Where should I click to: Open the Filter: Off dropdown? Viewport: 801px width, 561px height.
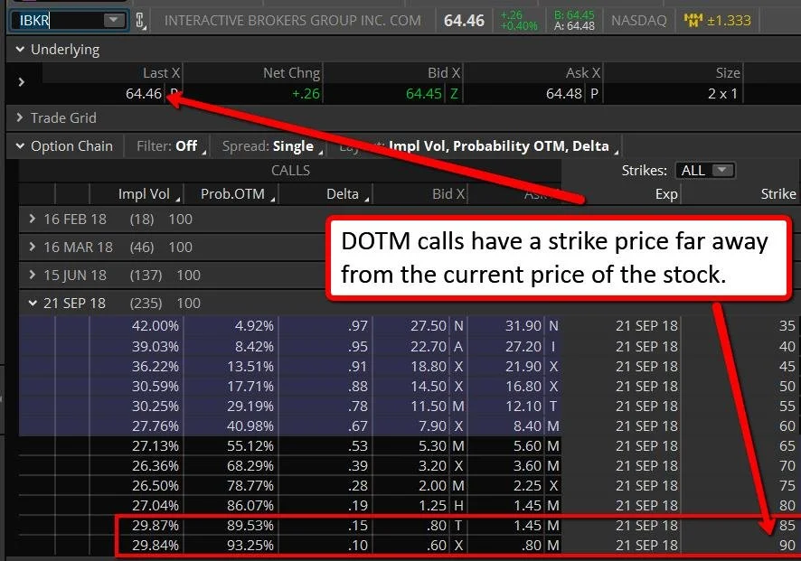[x=171, y=146]
